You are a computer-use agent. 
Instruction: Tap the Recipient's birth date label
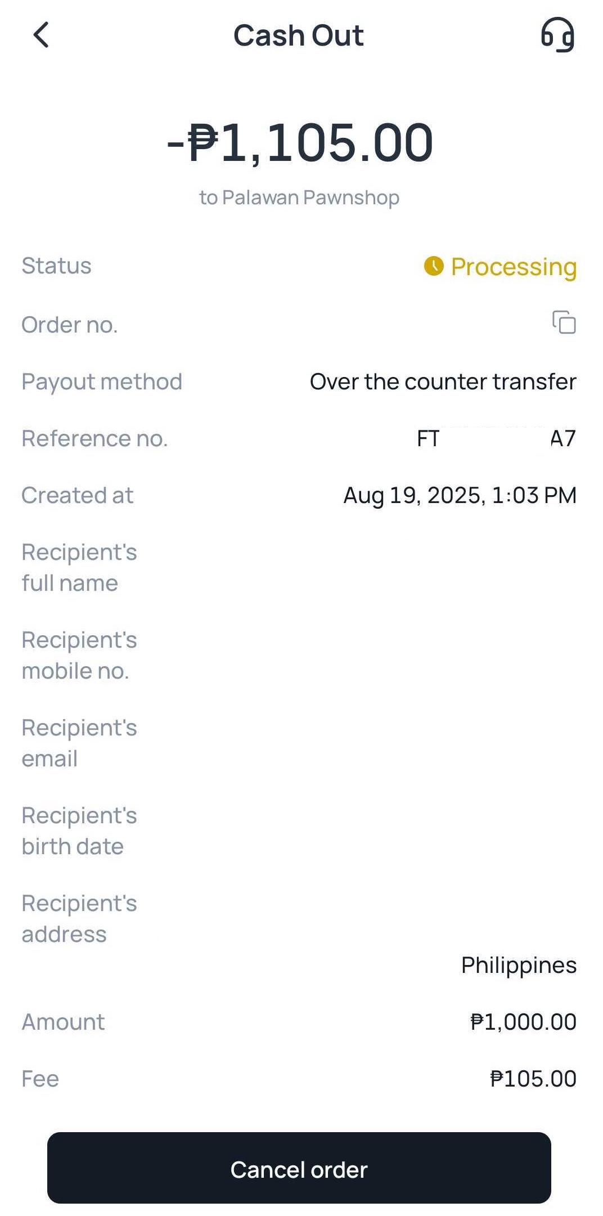point(79,831)
